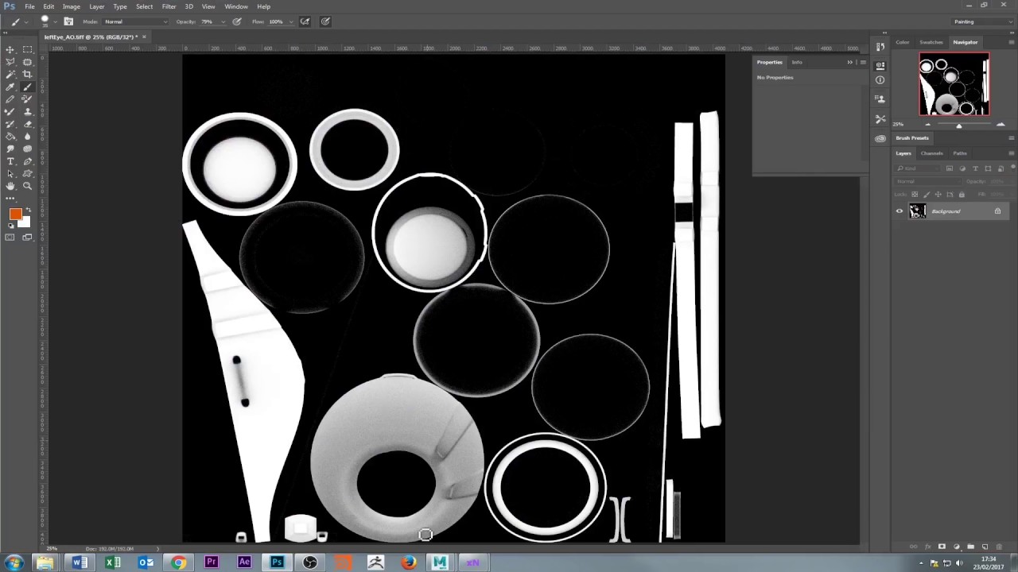
Task: Open the Navigator panel menu
Action: [1011, 42]
